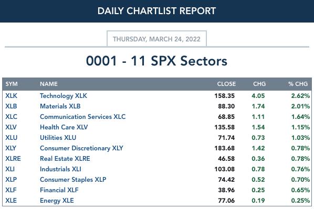Image resolution: width=314 pixels, height=209 pixels.
Task: Click the CLOSE column header
Action: (226, 84)
